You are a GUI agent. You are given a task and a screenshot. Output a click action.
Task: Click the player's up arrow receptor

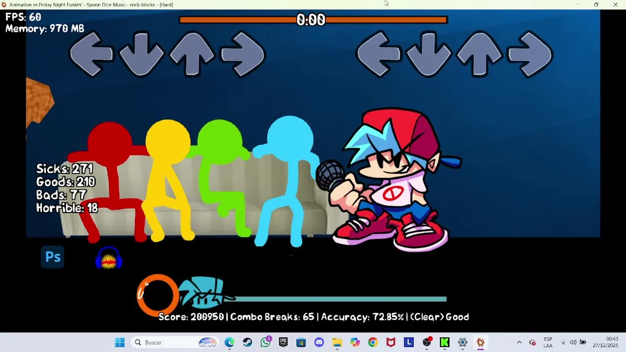(479, 54)
